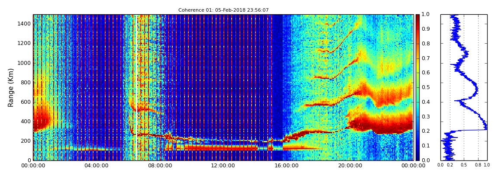Screen dimensions: 498x176
Task: Click the 12:00:00 time axis label
Action: pyautogui.click(x=222, y=166)
